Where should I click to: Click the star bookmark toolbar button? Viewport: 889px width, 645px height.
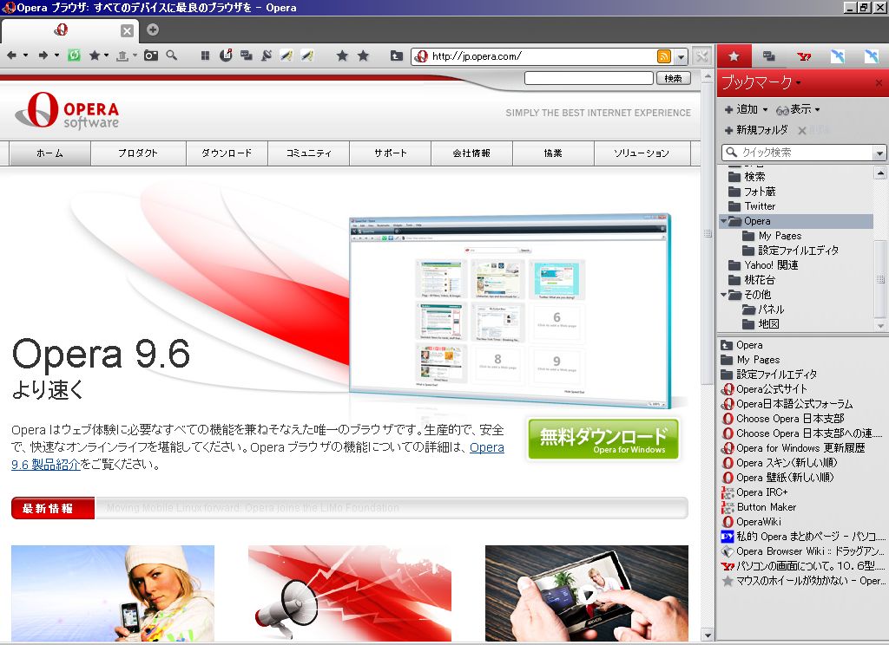pos(95,55)
